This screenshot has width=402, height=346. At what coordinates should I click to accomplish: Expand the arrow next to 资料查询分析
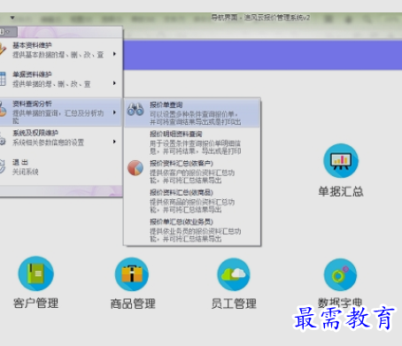[114, 112]
